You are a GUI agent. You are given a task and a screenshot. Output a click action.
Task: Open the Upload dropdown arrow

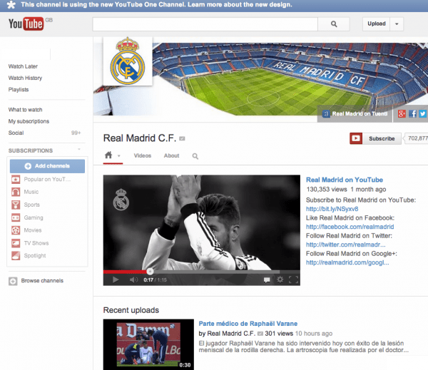pyautogui.click(x=397, y=24)
